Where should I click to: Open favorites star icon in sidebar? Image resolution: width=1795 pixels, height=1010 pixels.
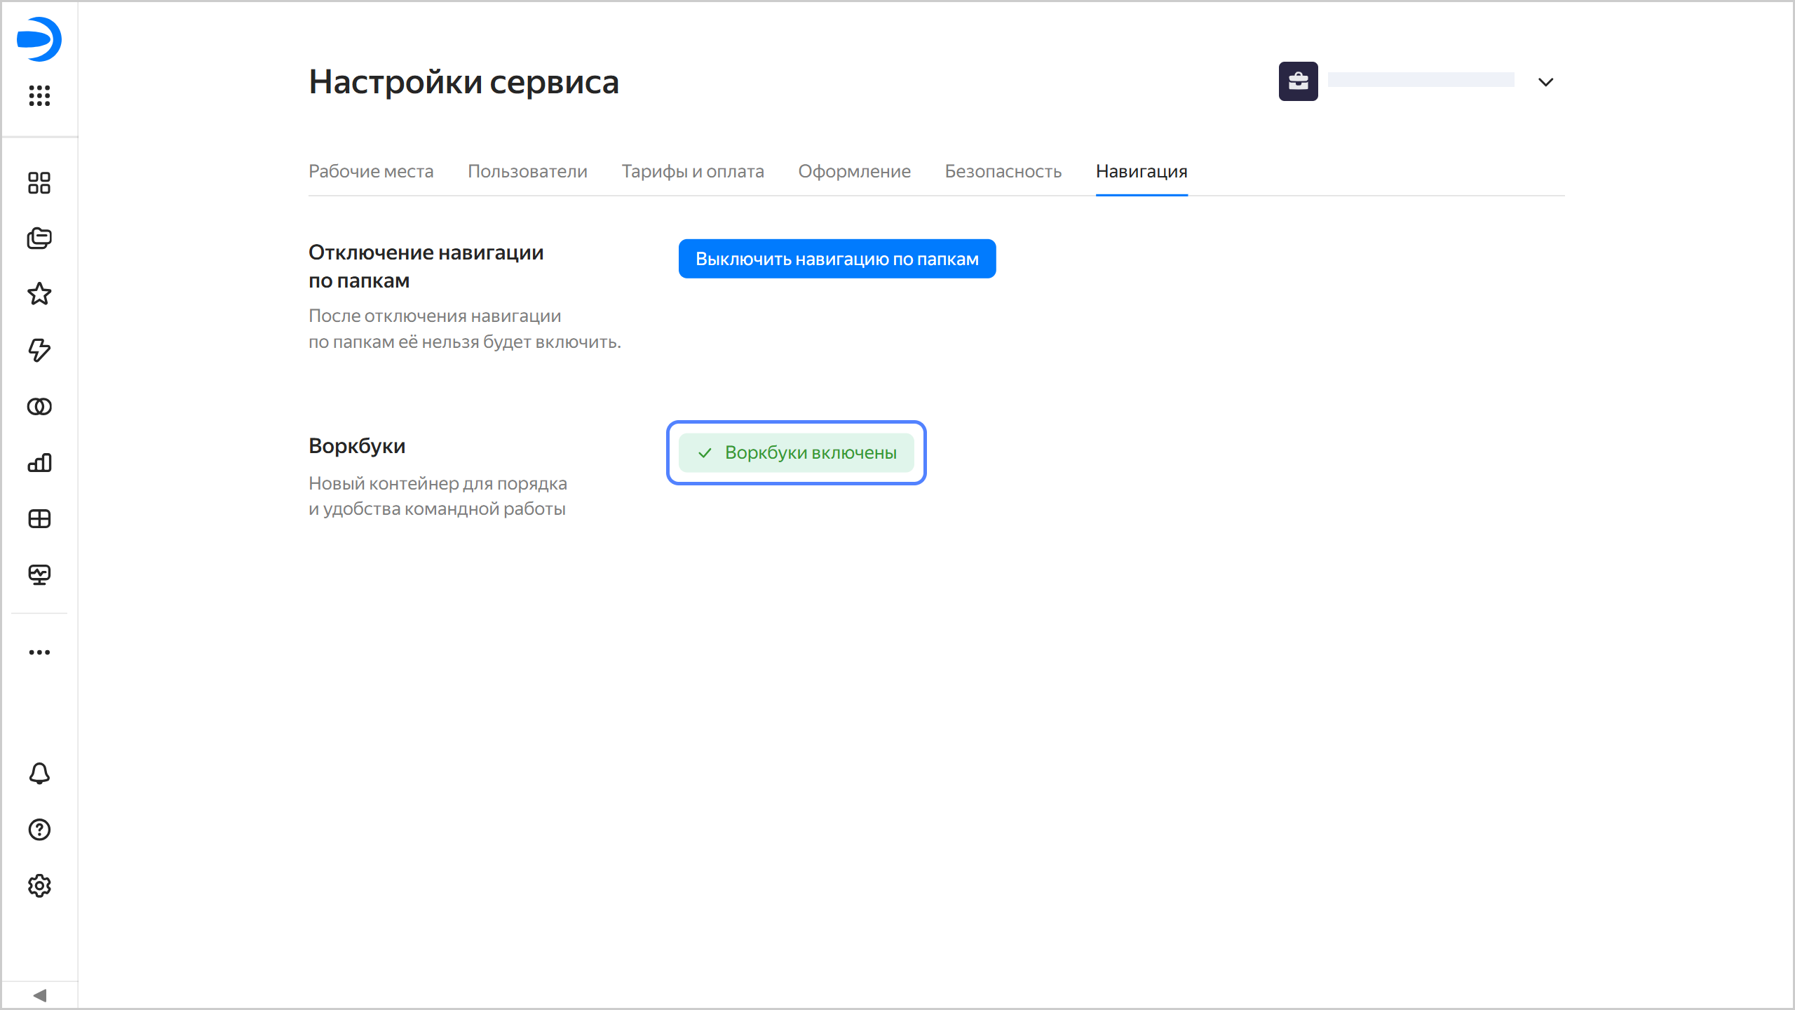coord(39,294)
